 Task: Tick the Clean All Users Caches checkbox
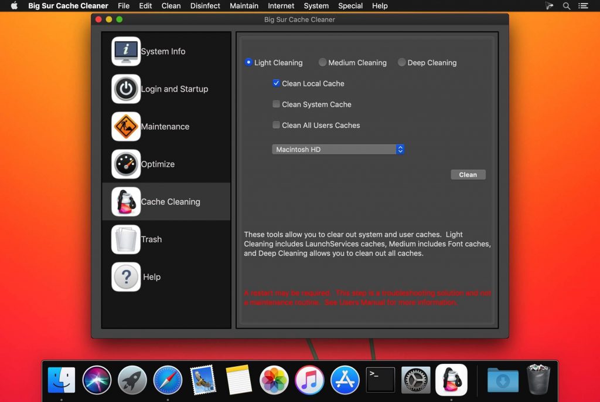pyautogui.click(x=276, y=125)
